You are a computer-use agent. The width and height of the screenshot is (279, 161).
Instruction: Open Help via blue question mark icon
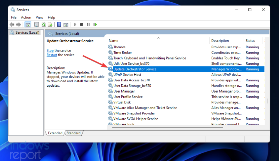coord(59,25)
